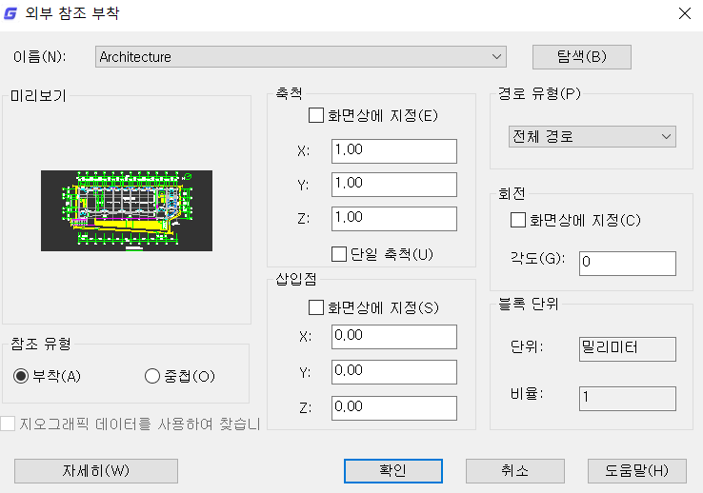
Task: Select the 부착(A) radio button
Action: pos(21,376)
